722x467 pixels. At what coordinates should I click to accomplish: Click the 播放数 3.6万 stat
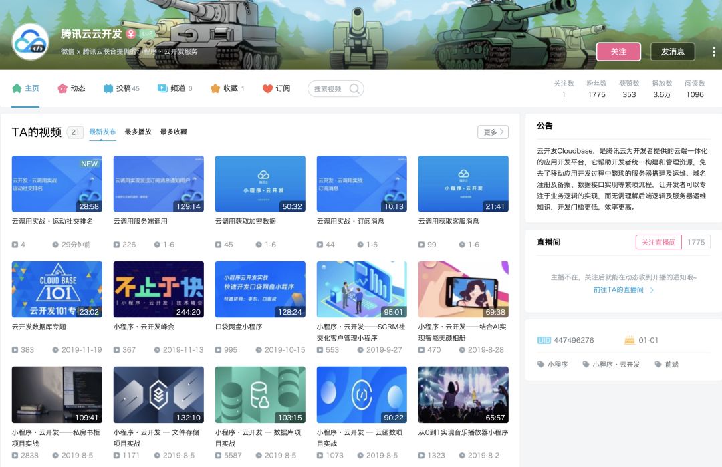(x=662, y=89)
